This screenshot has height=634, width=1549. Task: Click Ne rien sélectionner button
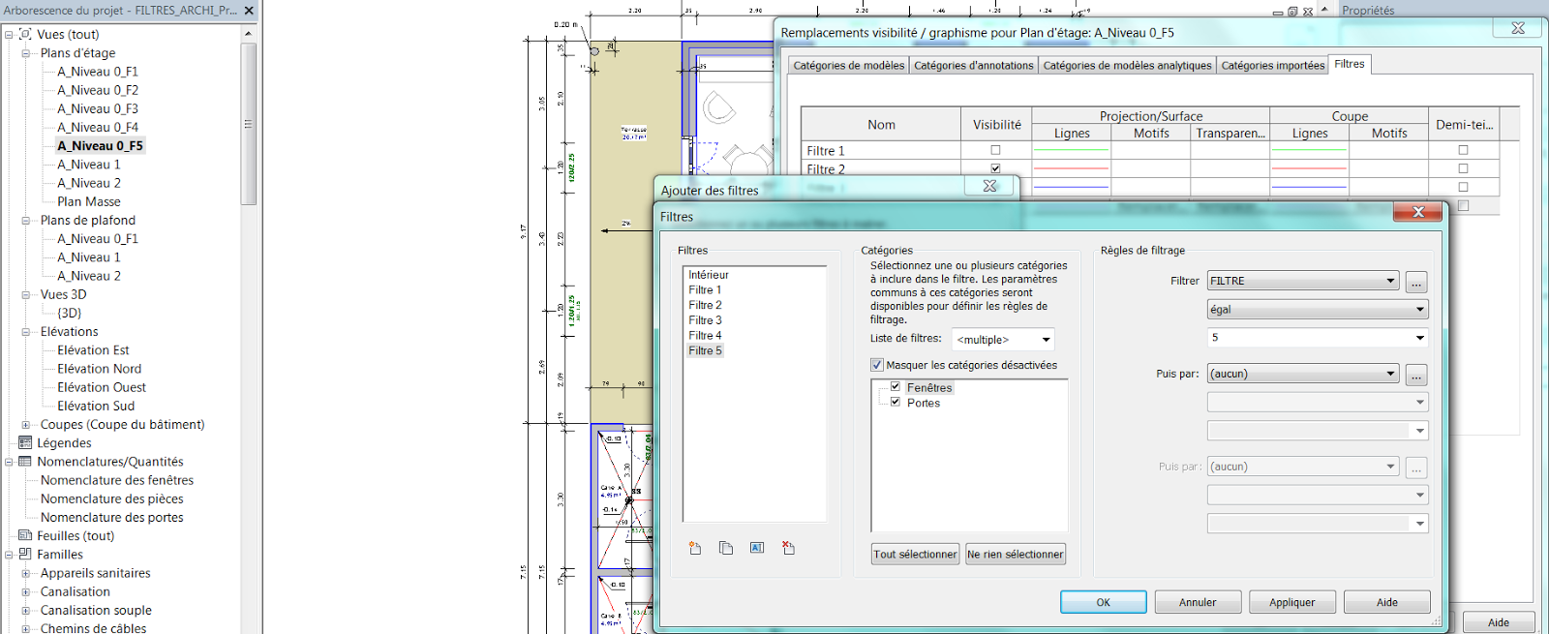click(1016, 554)
